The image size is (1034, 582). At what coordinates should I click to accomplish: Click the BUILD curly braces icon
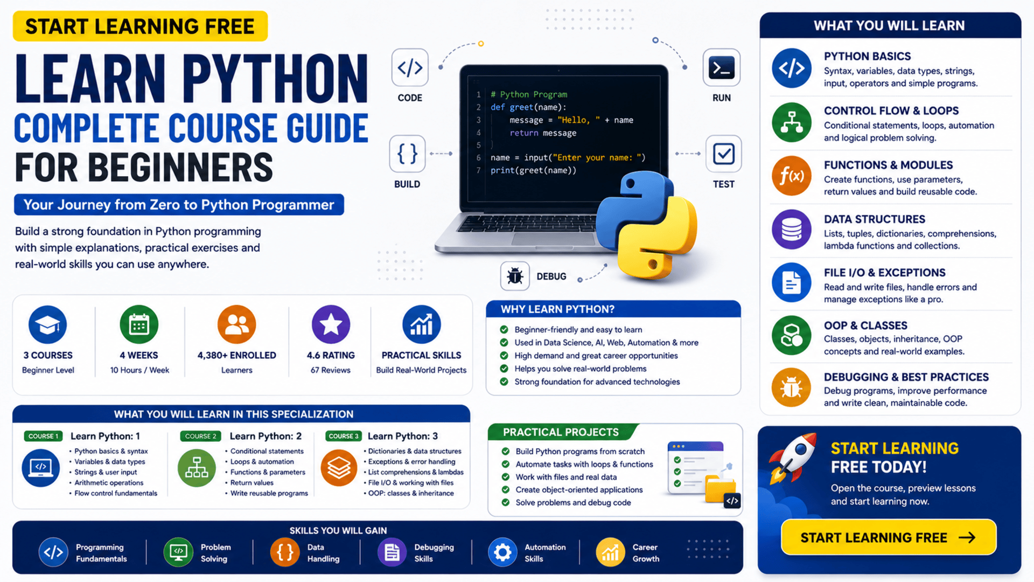pos(407,154)
